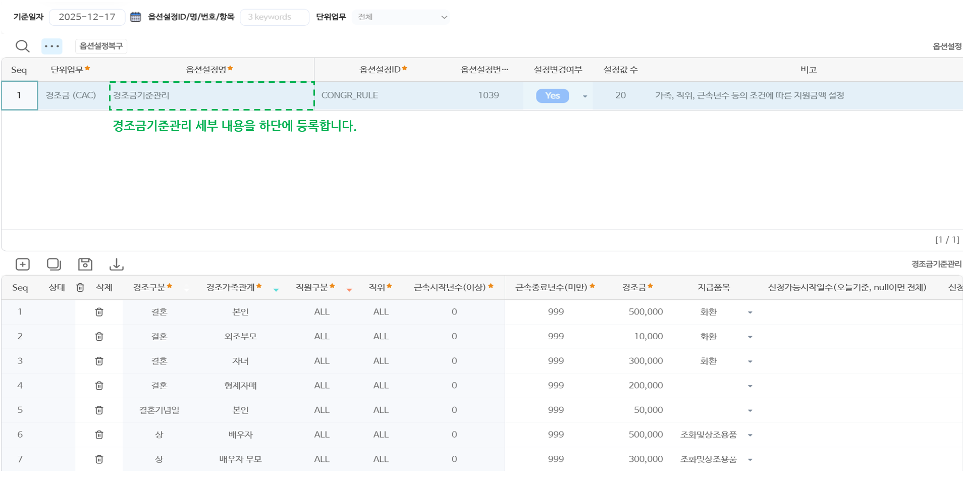The height and width of the screenshot is (479, 963).
Task: Click the 지급품목 column header
Action: [x=714, y=287]
